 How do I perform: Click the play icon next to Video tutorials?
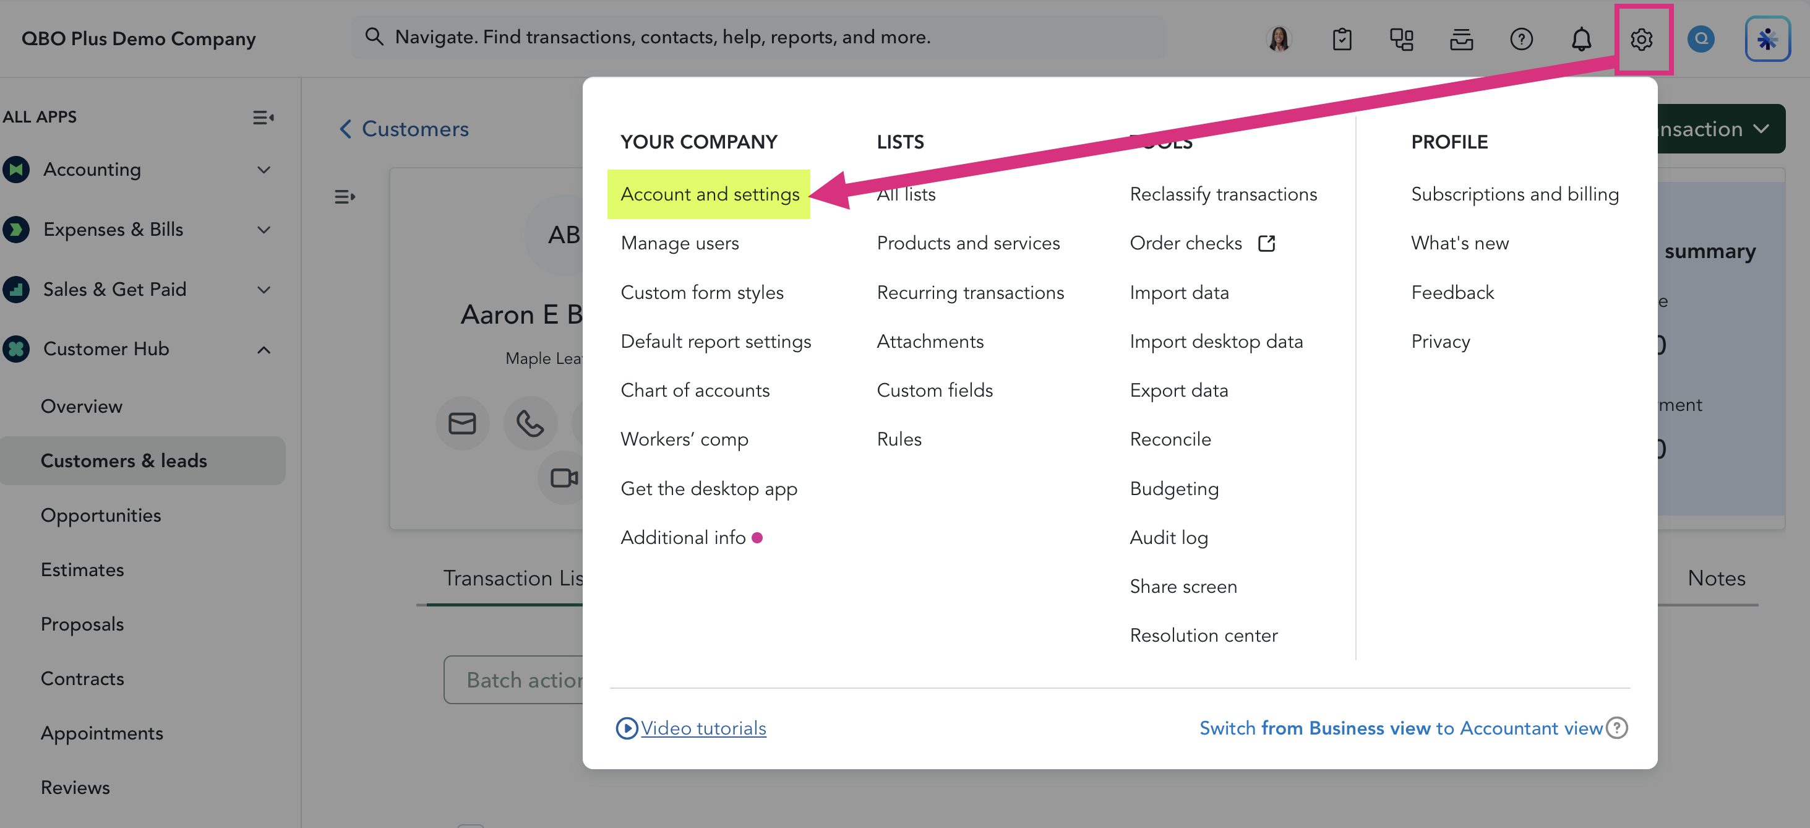(x=626, y=728)
